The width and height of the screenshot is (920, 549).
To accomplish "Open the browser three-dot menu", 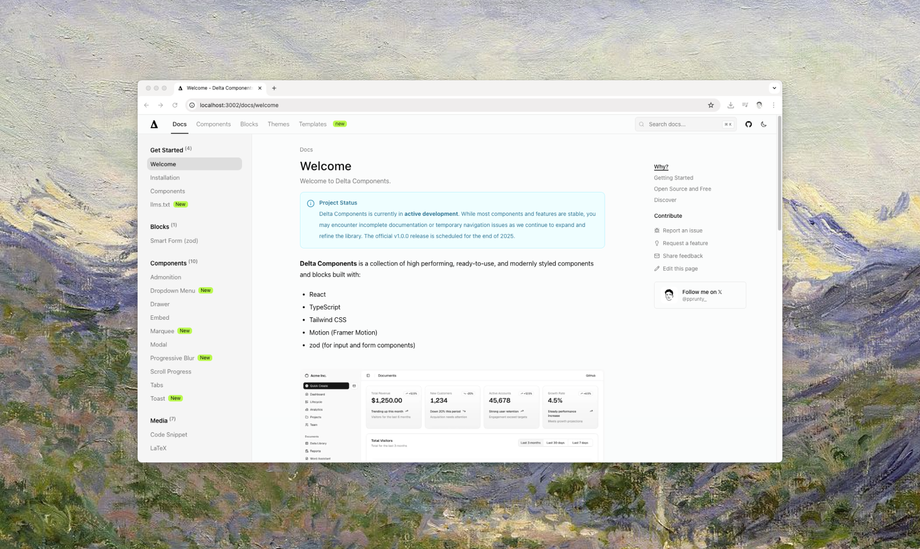I will click(x=773, y=105).
